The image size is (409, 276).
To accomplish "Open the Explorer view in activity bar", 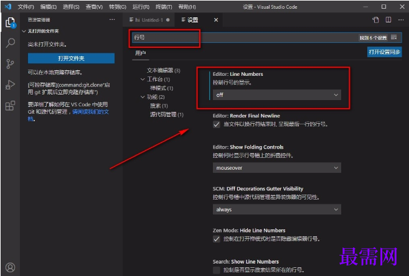I will (x=11, y=22).
